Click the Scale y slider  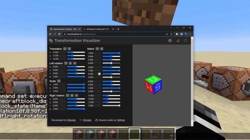(76, 88)
